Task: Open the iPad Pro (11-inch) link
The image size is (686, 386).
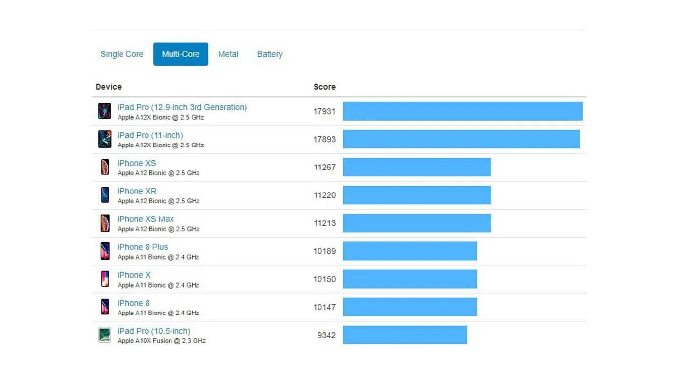Action: click(x=150, y=135)
